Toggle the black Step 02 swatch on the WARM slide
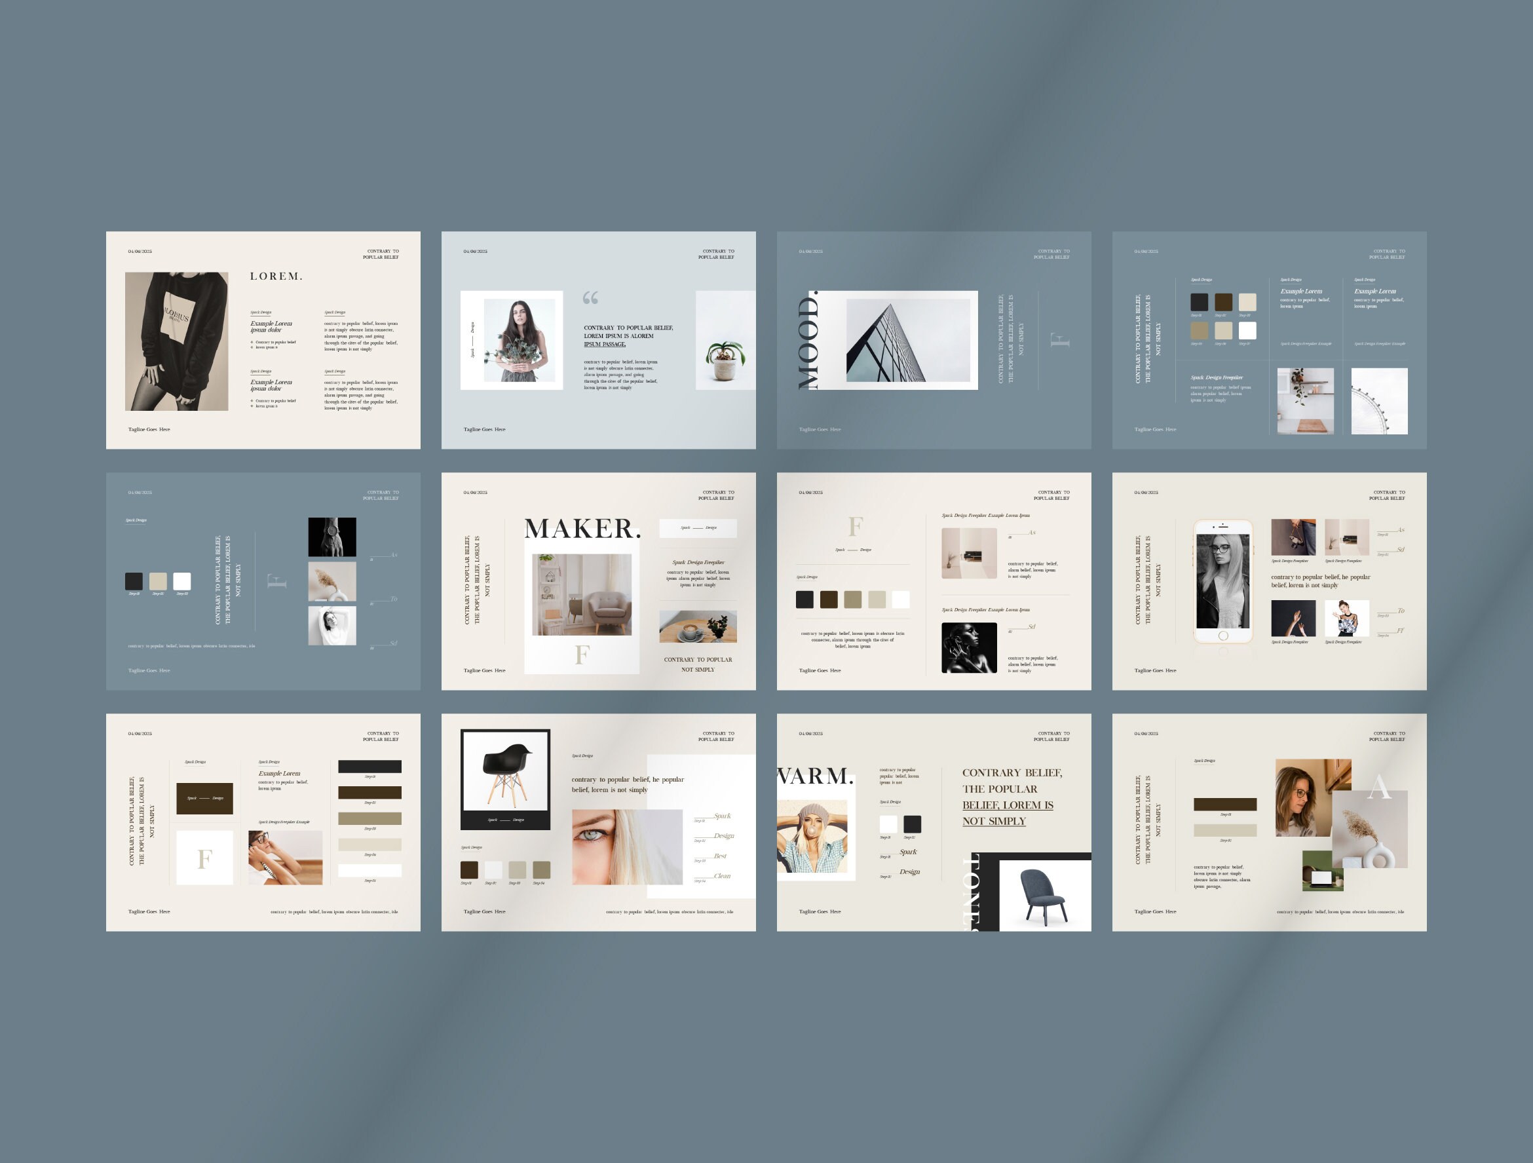Viewport: 1533px width, 1163px height. [x=912, y=825]
